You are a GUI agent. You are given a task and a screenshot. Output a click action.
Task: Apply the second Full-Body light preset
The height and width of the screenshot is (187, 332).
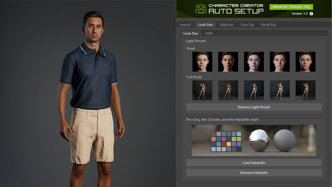click(228, 90)
